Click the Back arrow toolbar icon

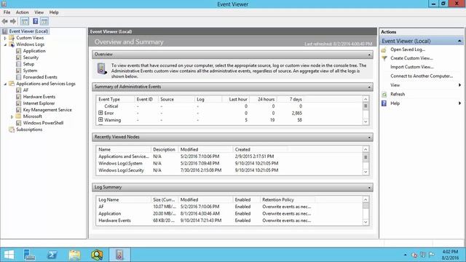5,21
